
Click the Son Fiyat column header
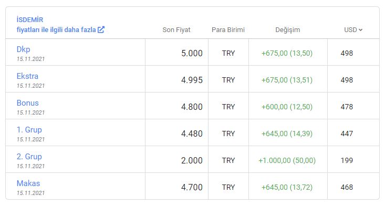point(176,30)
